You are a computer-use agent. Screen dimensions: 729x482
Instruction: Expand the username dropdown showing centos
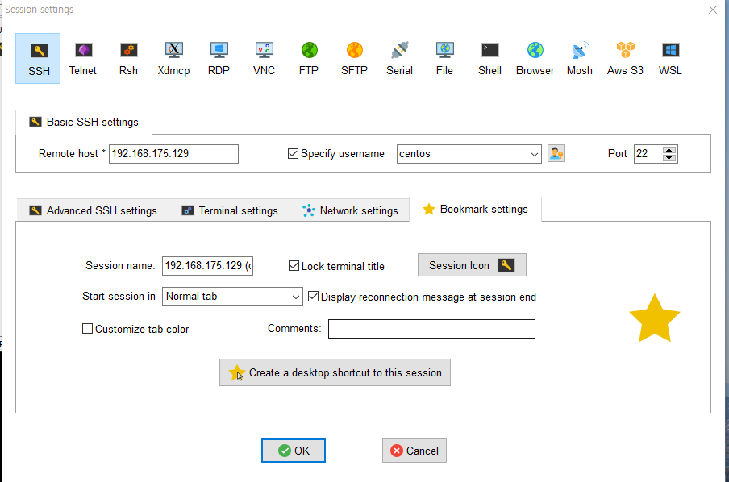(x=534, y=154)
